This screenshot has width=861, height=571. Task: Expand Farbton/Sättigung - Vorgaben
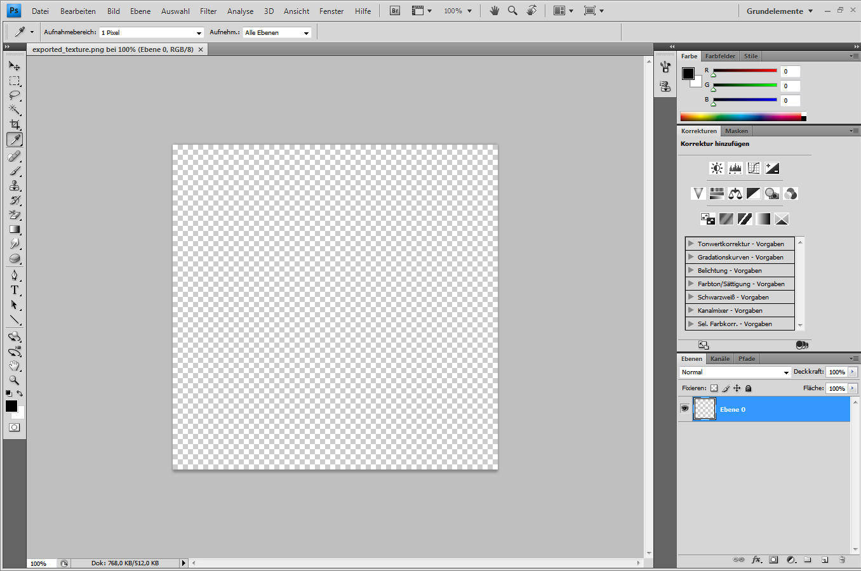[691, 284]
